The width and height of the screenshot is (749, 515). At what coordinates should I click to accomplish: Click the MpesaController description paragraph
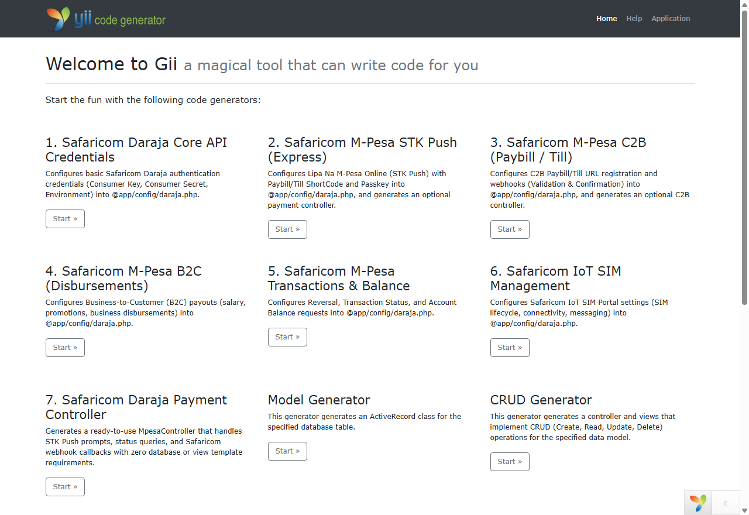[x=144, y=447]
